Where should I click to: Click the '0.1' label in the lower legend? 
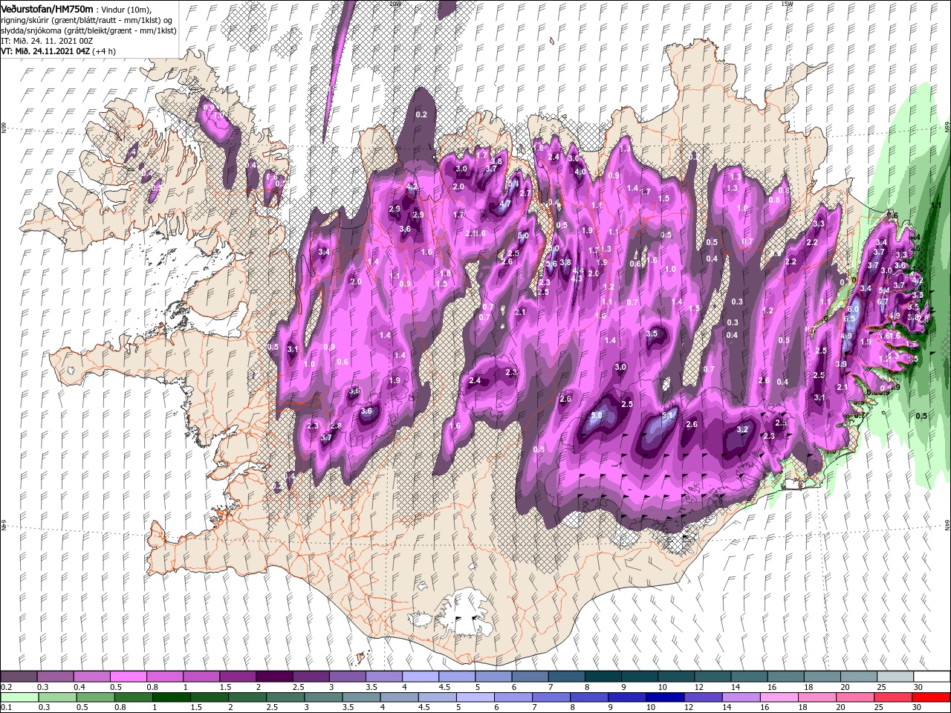(x=6, y=707)
